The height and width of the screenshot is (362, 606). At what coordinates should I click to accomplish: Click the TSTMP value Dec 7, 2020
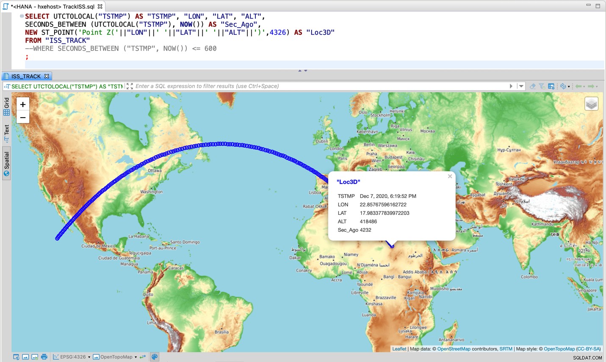pos(388,196)
